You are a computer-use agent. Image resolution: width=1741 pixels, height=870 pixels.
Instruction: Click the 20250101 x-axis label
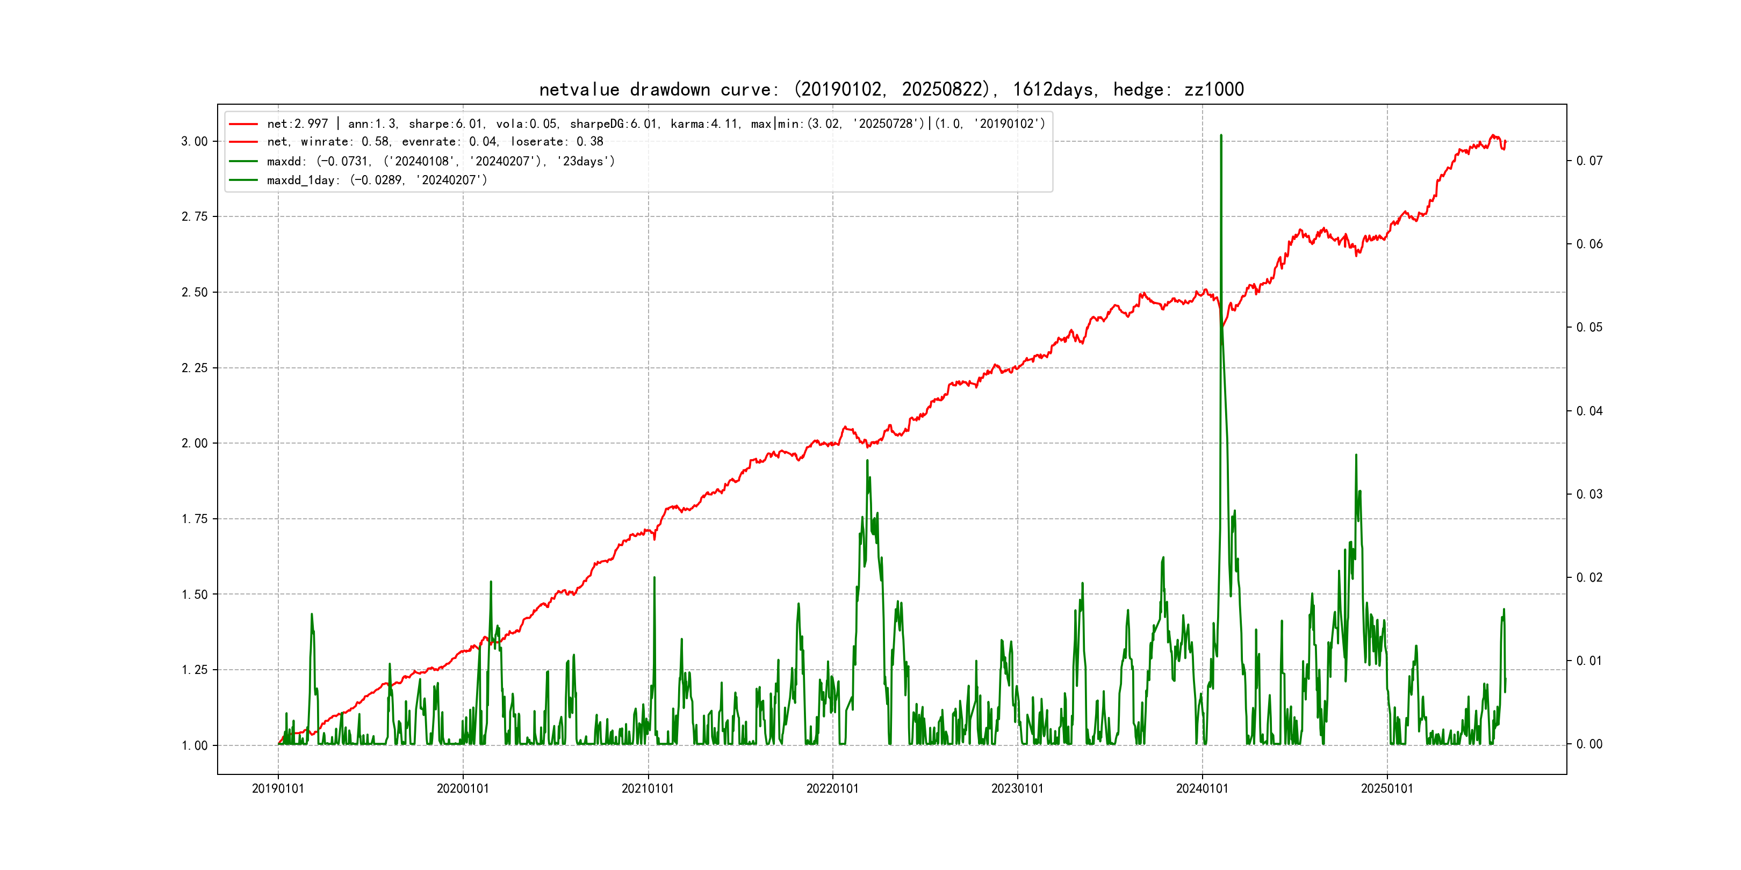pyautogui.click(x=1387, y=789)
